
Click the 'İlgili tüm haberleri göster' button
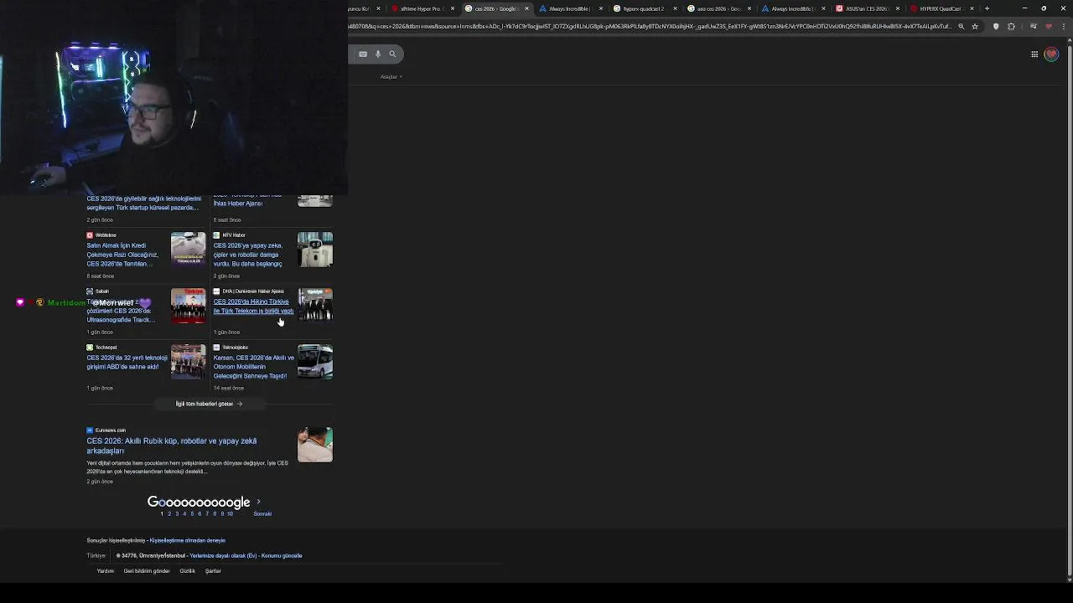tap(209, 404)
